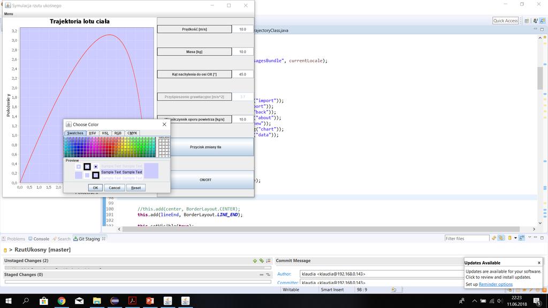The width and height of the screenshot is (548, 308).
Task: Launch Google Chrome from the taskbar
Action: coord(62,301)
